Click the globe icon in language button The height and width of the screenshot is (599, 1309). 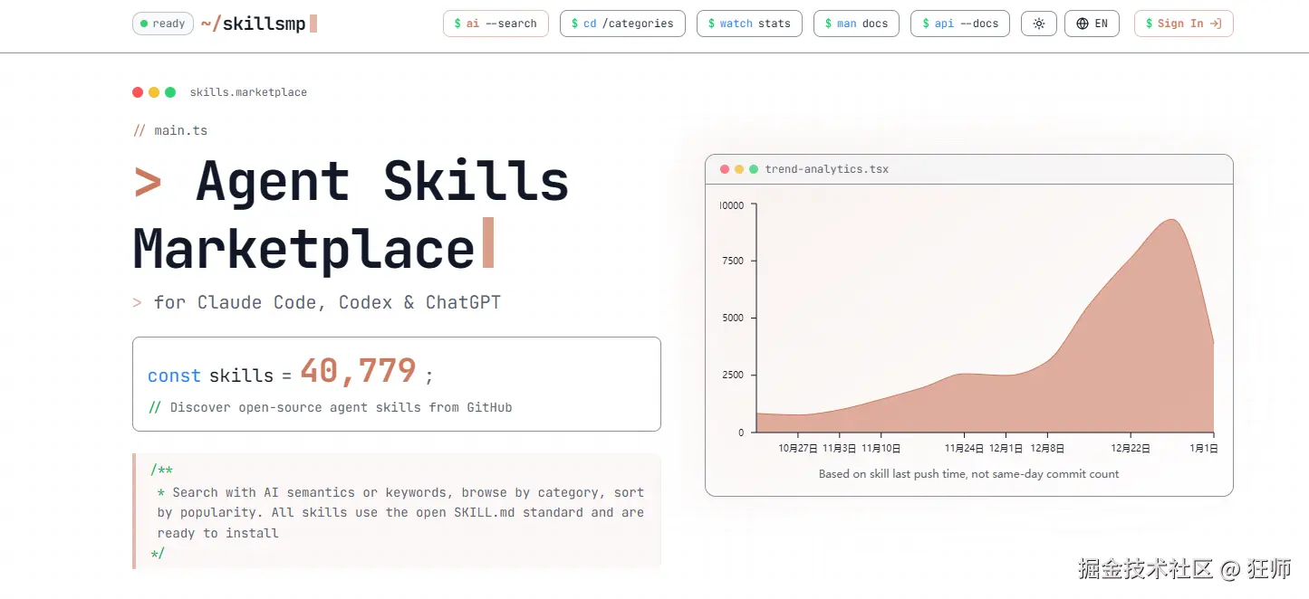click(1083, 24)
